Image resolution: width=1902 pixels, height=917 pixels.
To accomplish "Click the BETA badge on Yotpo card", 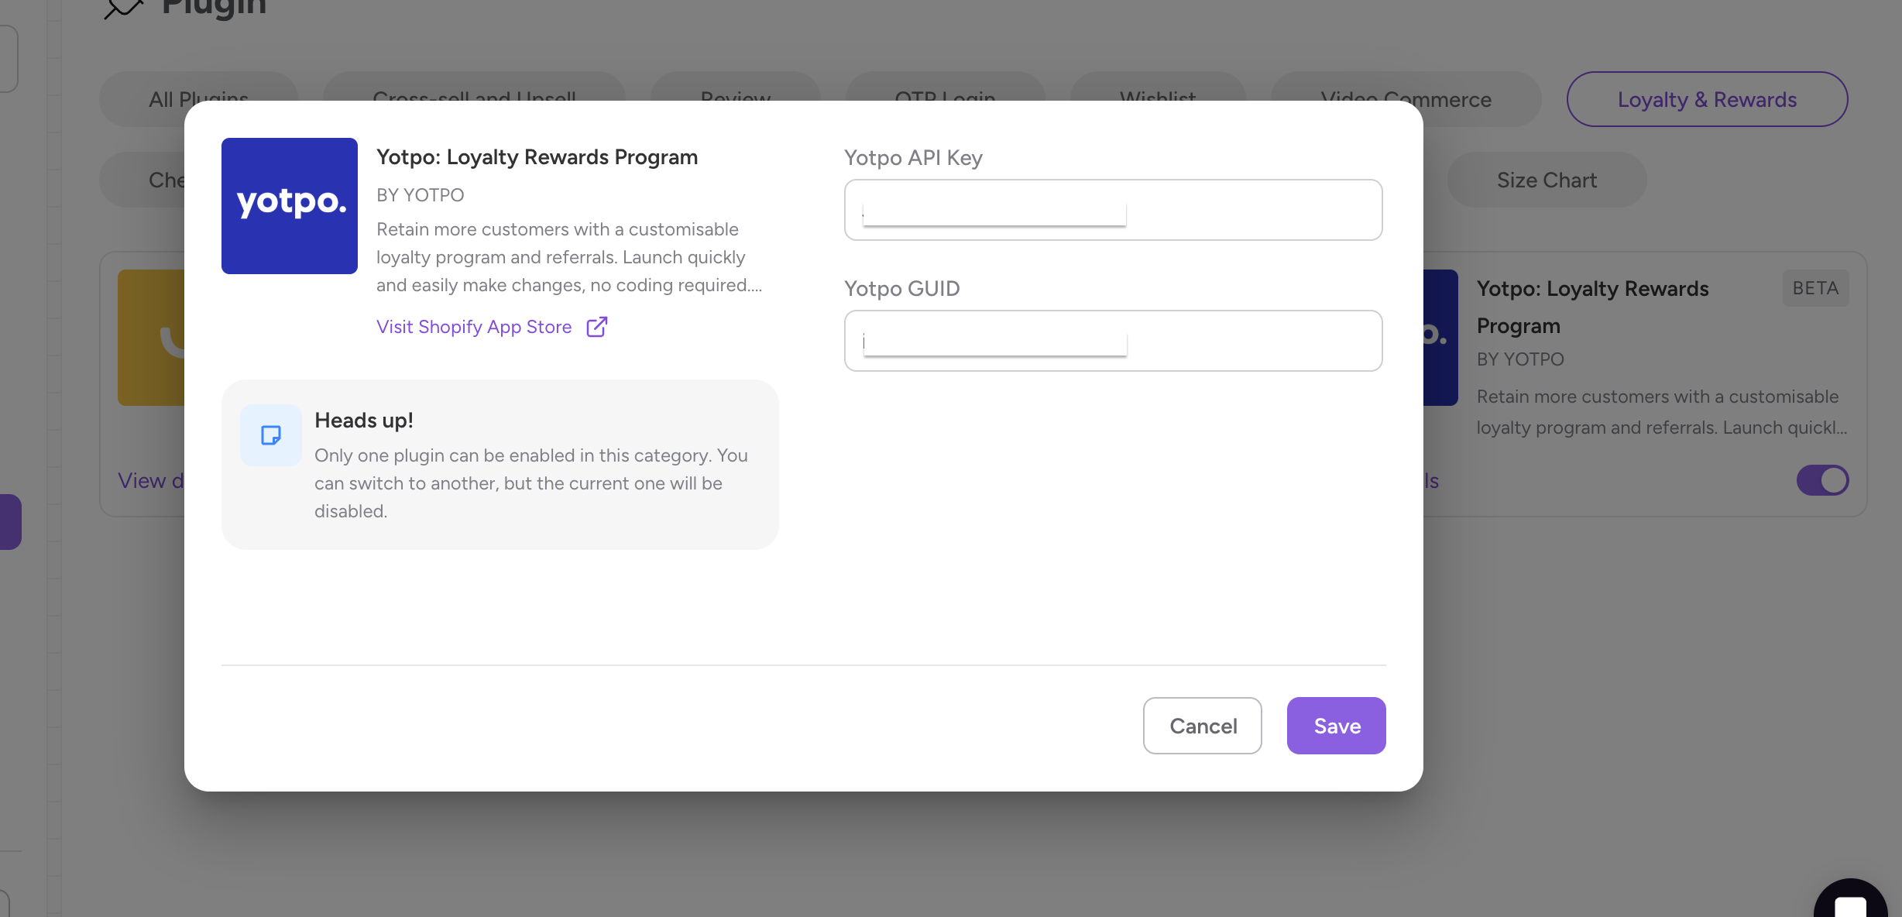I will pyautogui.click(x=1815, y=288).
